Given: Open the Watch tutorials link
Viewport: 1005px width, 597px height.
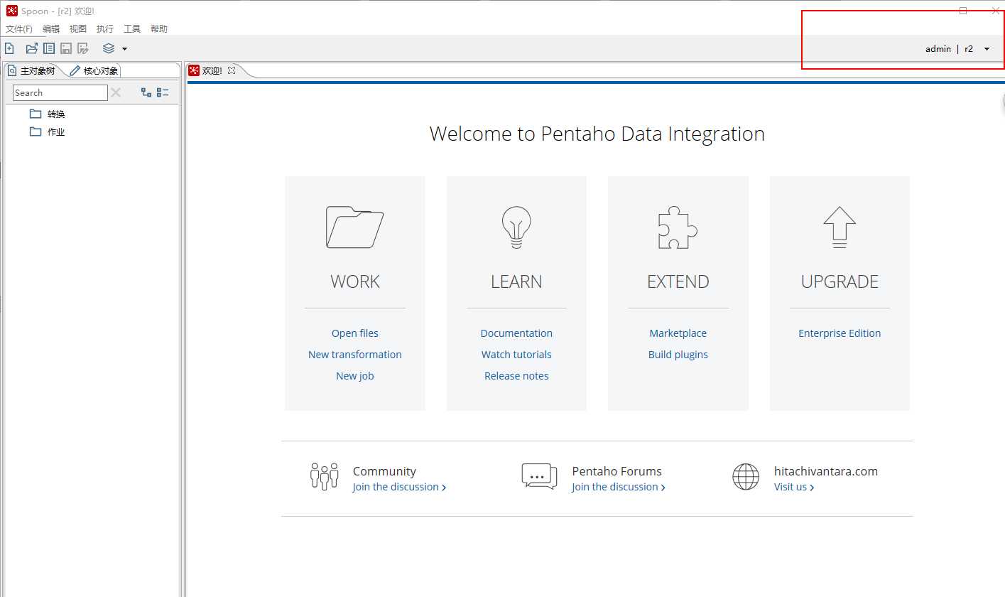Looking at the screenshot, I should click(x=516, y=355).
